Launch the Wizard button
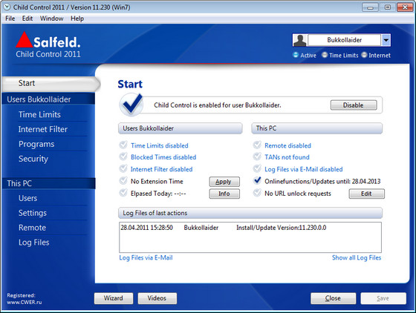The image size is (416, 313). pyautogui.click(x=113, y=298)
